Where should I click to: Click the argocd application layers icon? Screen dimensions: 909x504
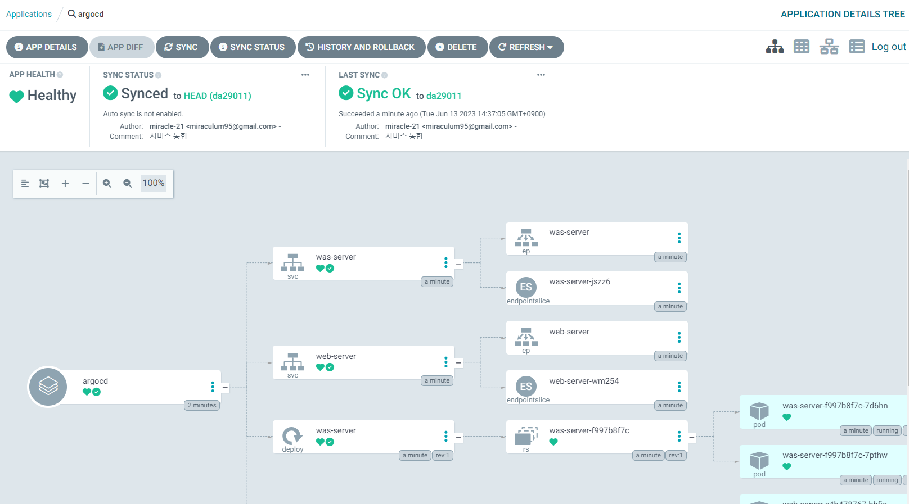pos(48,387)
